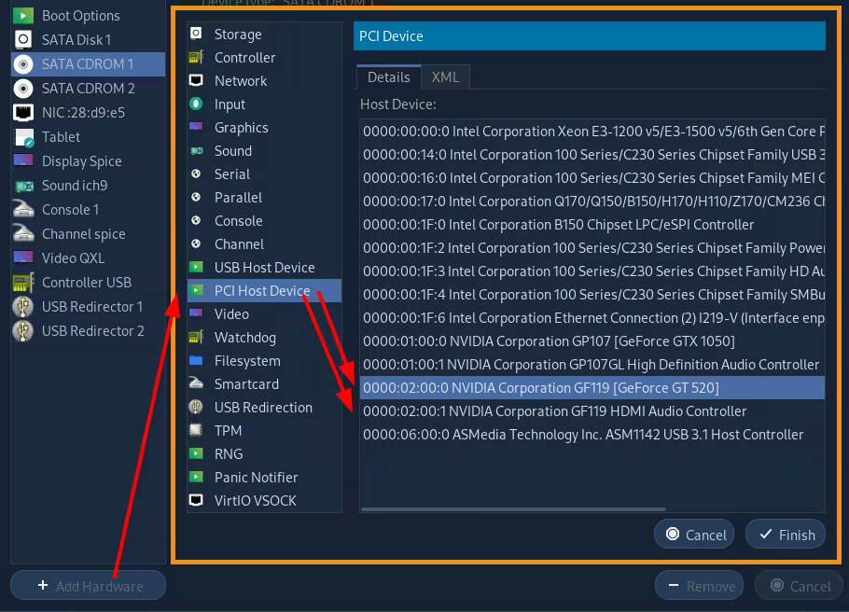Select PCI Host Device hardware type
Viewport: 849px width, 612px height.
264,290
